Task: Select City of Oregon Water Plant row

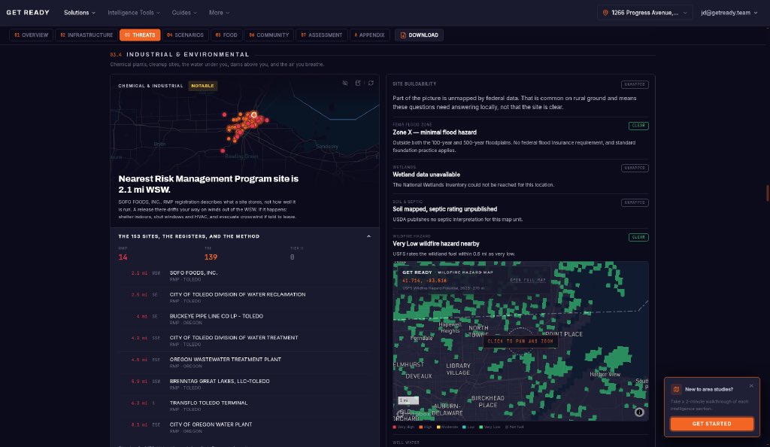Action: pyautogui.click(x=244, y=427)
